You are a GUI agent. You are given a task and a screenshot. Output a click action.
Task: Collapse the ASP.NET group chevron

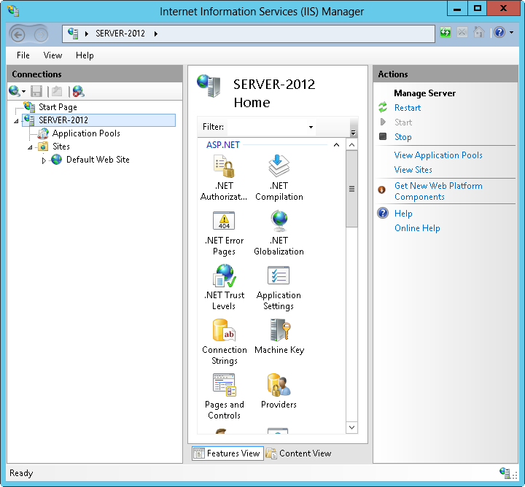(336, 145)
